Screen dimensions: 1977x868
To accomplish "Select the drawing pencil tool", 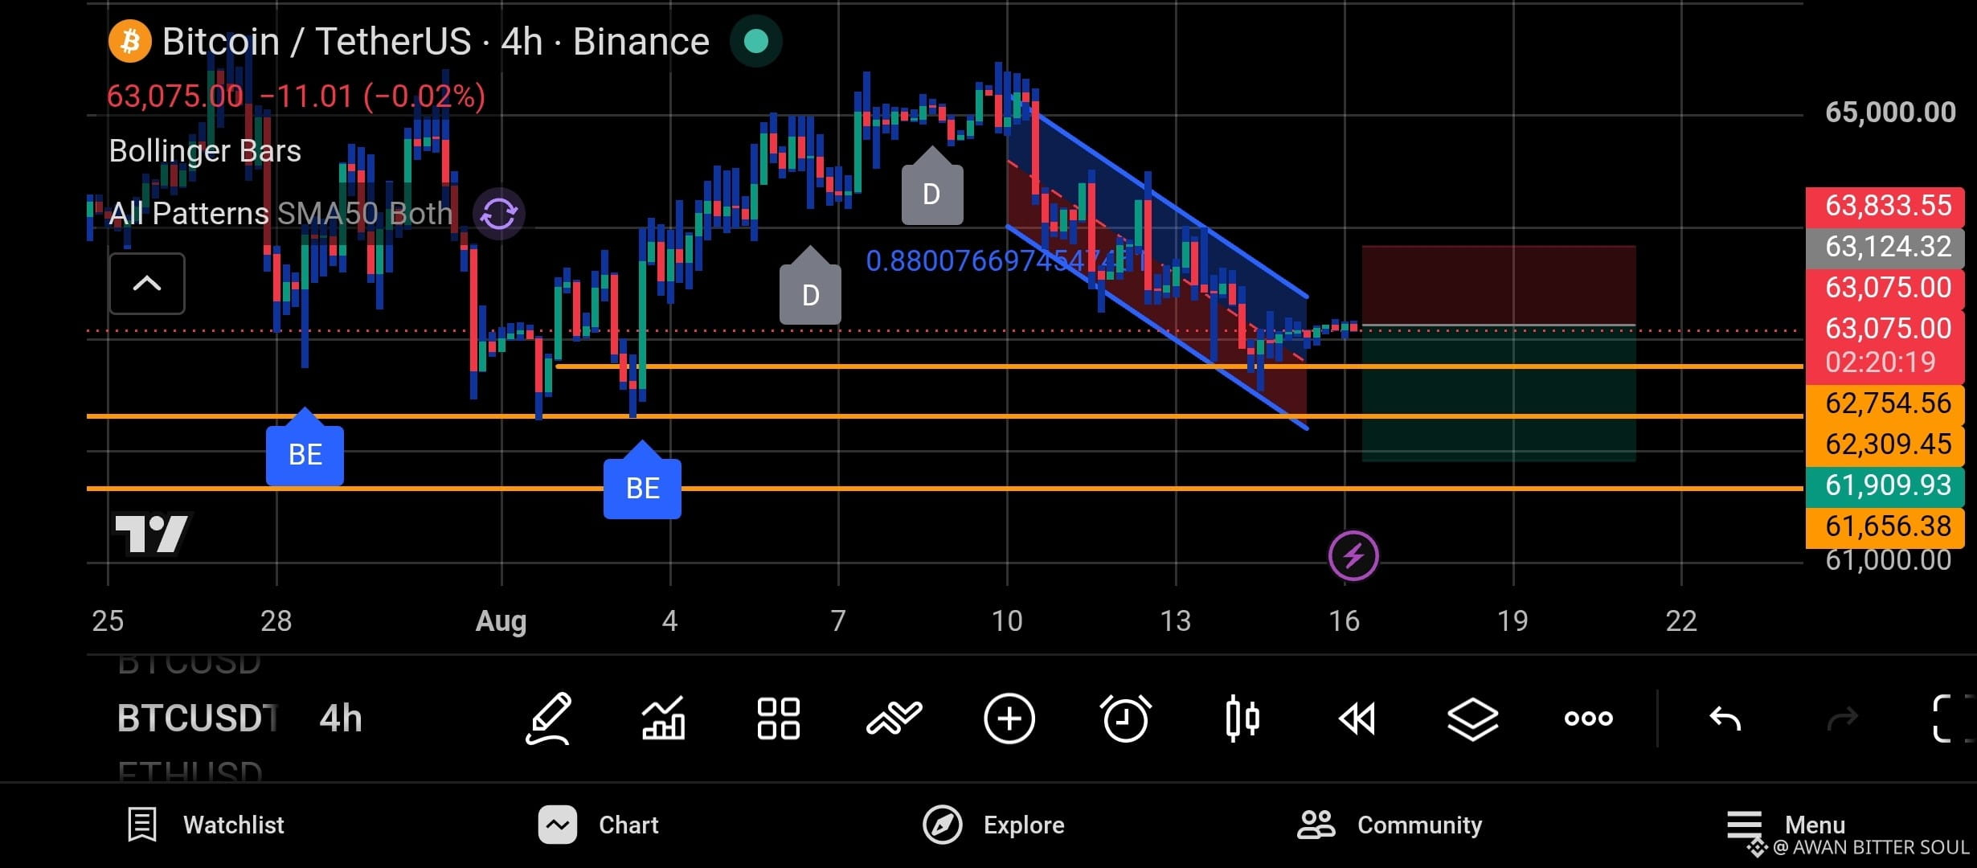I will coord(549,719).
